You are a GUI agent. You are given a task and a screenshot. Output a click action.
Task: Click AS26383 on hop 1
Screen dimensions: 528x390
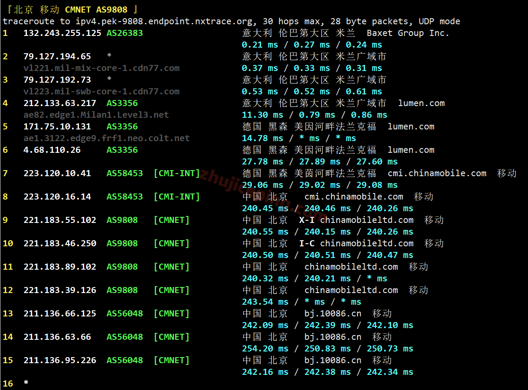(125, 33)
